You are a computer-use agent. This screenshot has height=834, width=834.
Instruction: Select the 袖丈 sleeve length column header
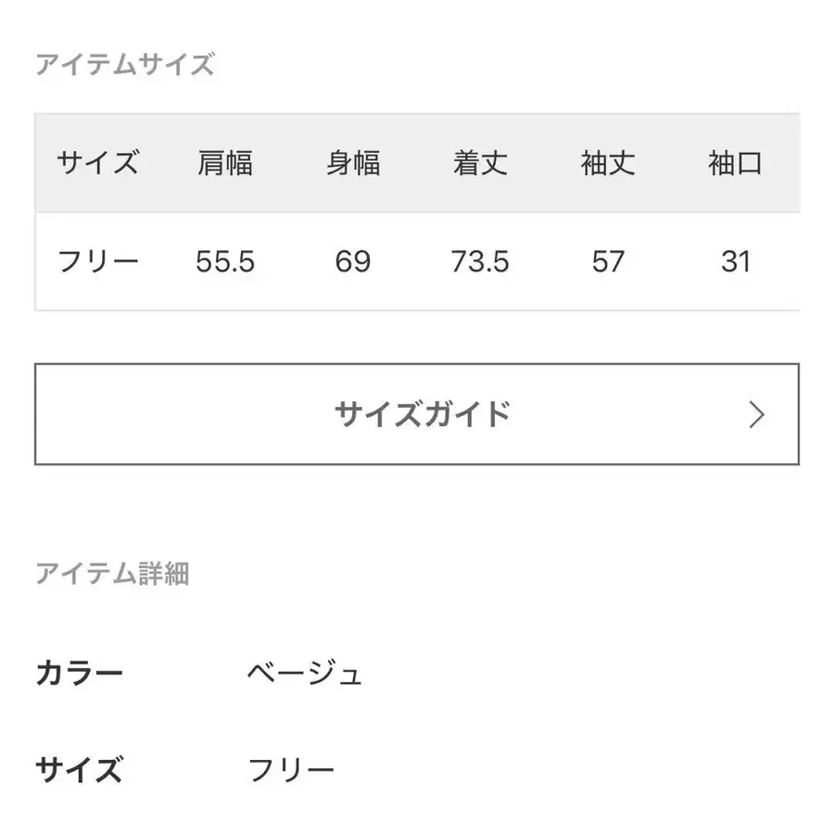(x=608, y=164)
